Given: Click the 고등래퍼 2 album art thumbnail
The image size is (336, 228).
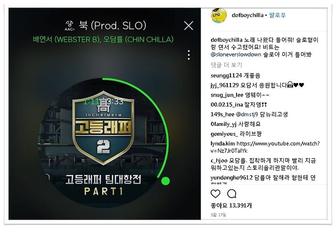Looking at the screenshot, I should [x=103, y=143].
